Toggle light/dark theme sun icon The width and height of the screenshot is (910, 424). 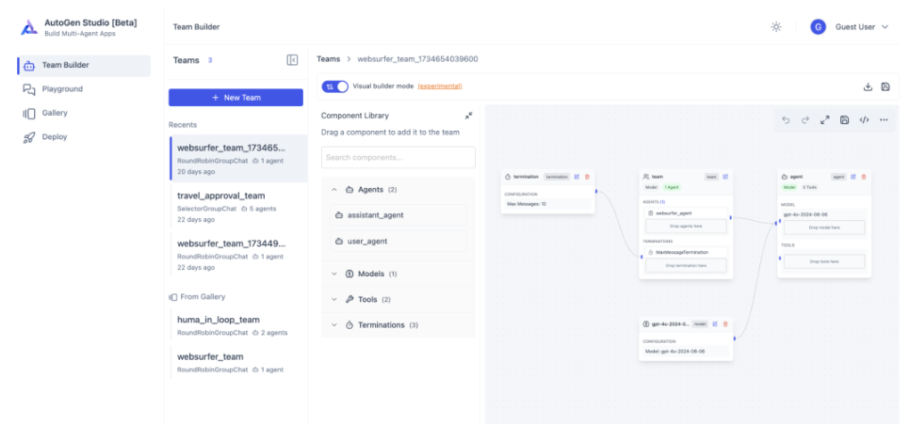click(776, 26)
